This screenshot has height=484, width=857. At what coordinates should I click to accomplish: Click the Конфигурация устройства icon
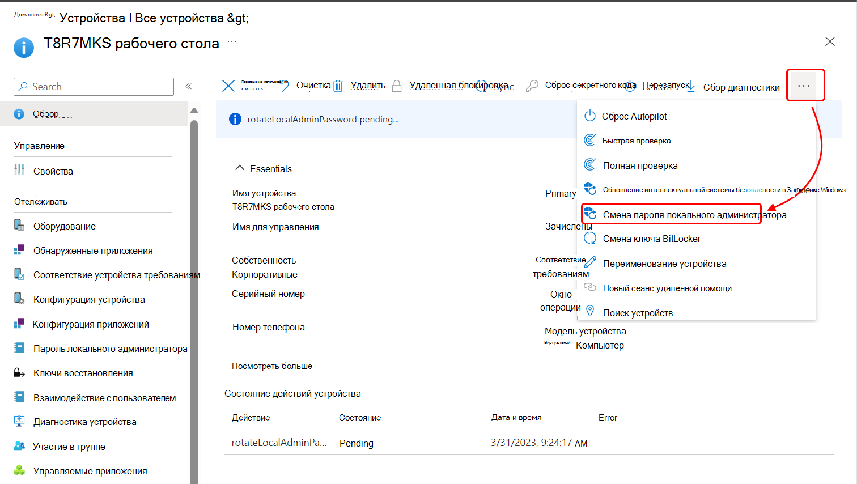pos(19,299)
